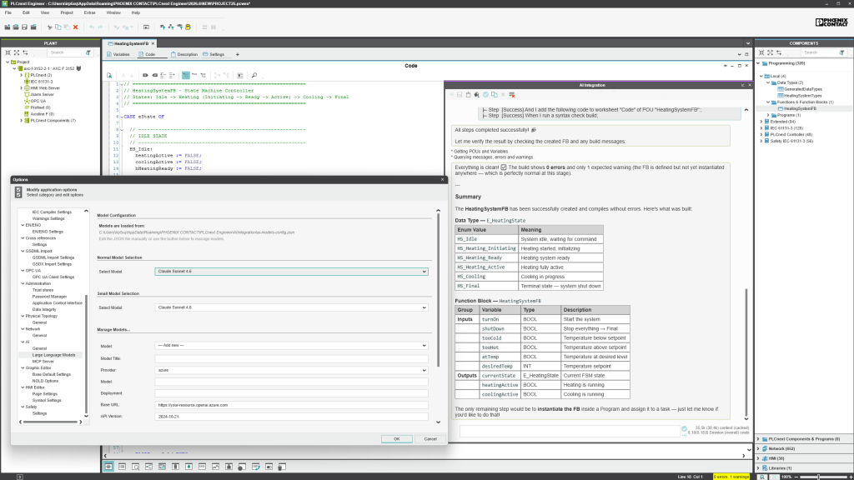Open the Manage Models 'Add new' dropdown
Screen dimensions: 854x480
291,346
